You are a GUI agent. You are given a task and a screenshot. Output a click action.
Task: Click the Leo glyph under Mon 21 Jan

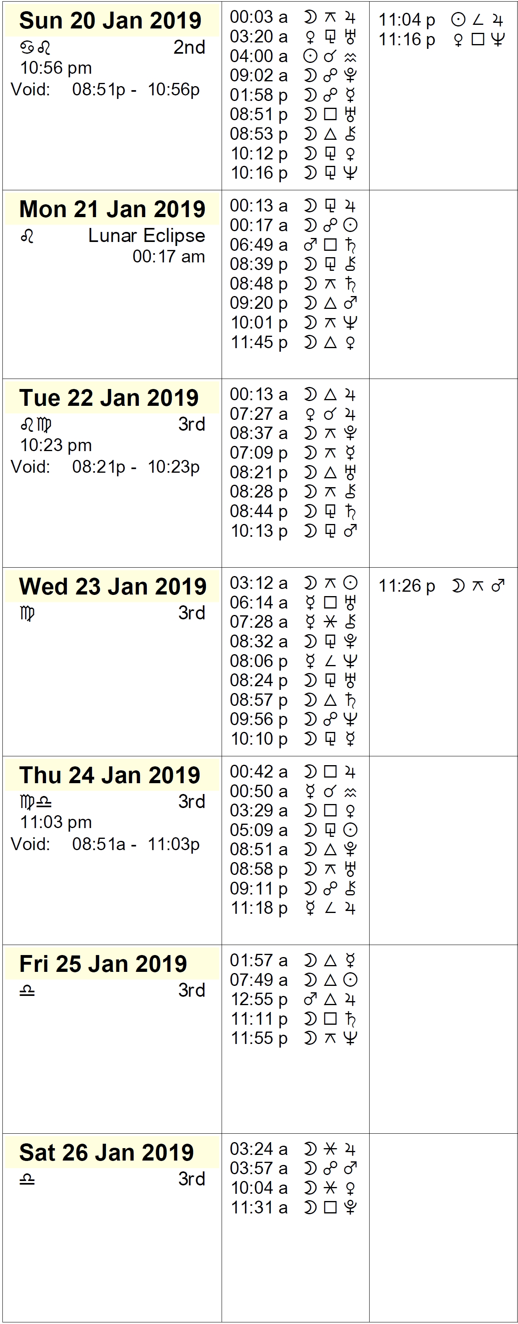[x=27, y=236]
